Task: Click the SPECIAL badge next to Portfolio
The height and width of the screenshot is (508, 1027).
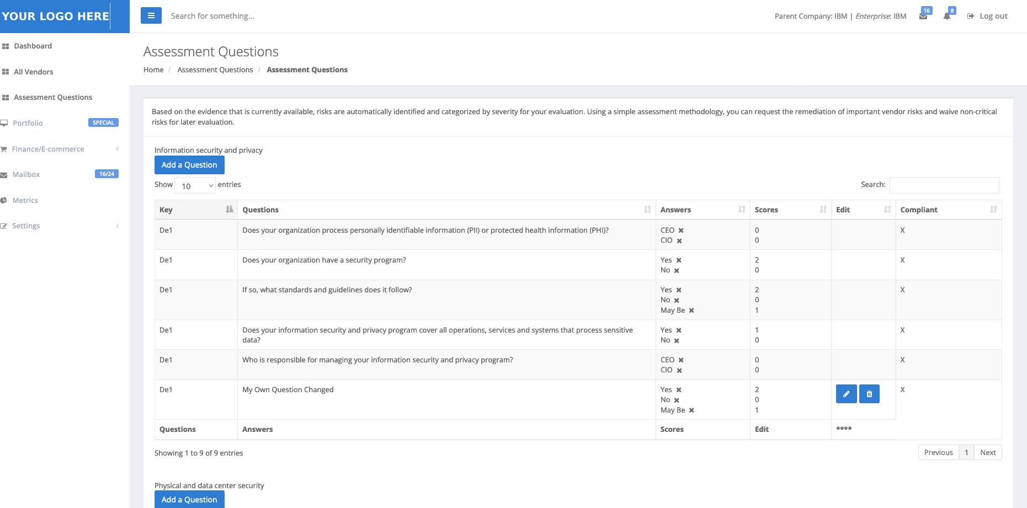Action: (x=103, y=122)
